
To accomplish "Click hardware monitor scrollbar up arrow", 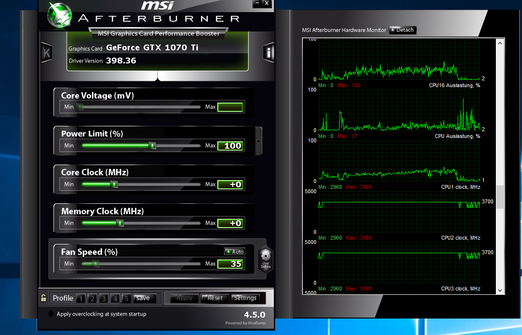I will click(x=500, y=43).
